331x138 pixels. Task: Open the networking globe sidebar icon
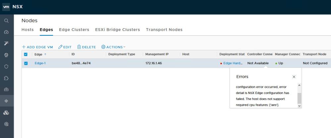tap(6, 55)
